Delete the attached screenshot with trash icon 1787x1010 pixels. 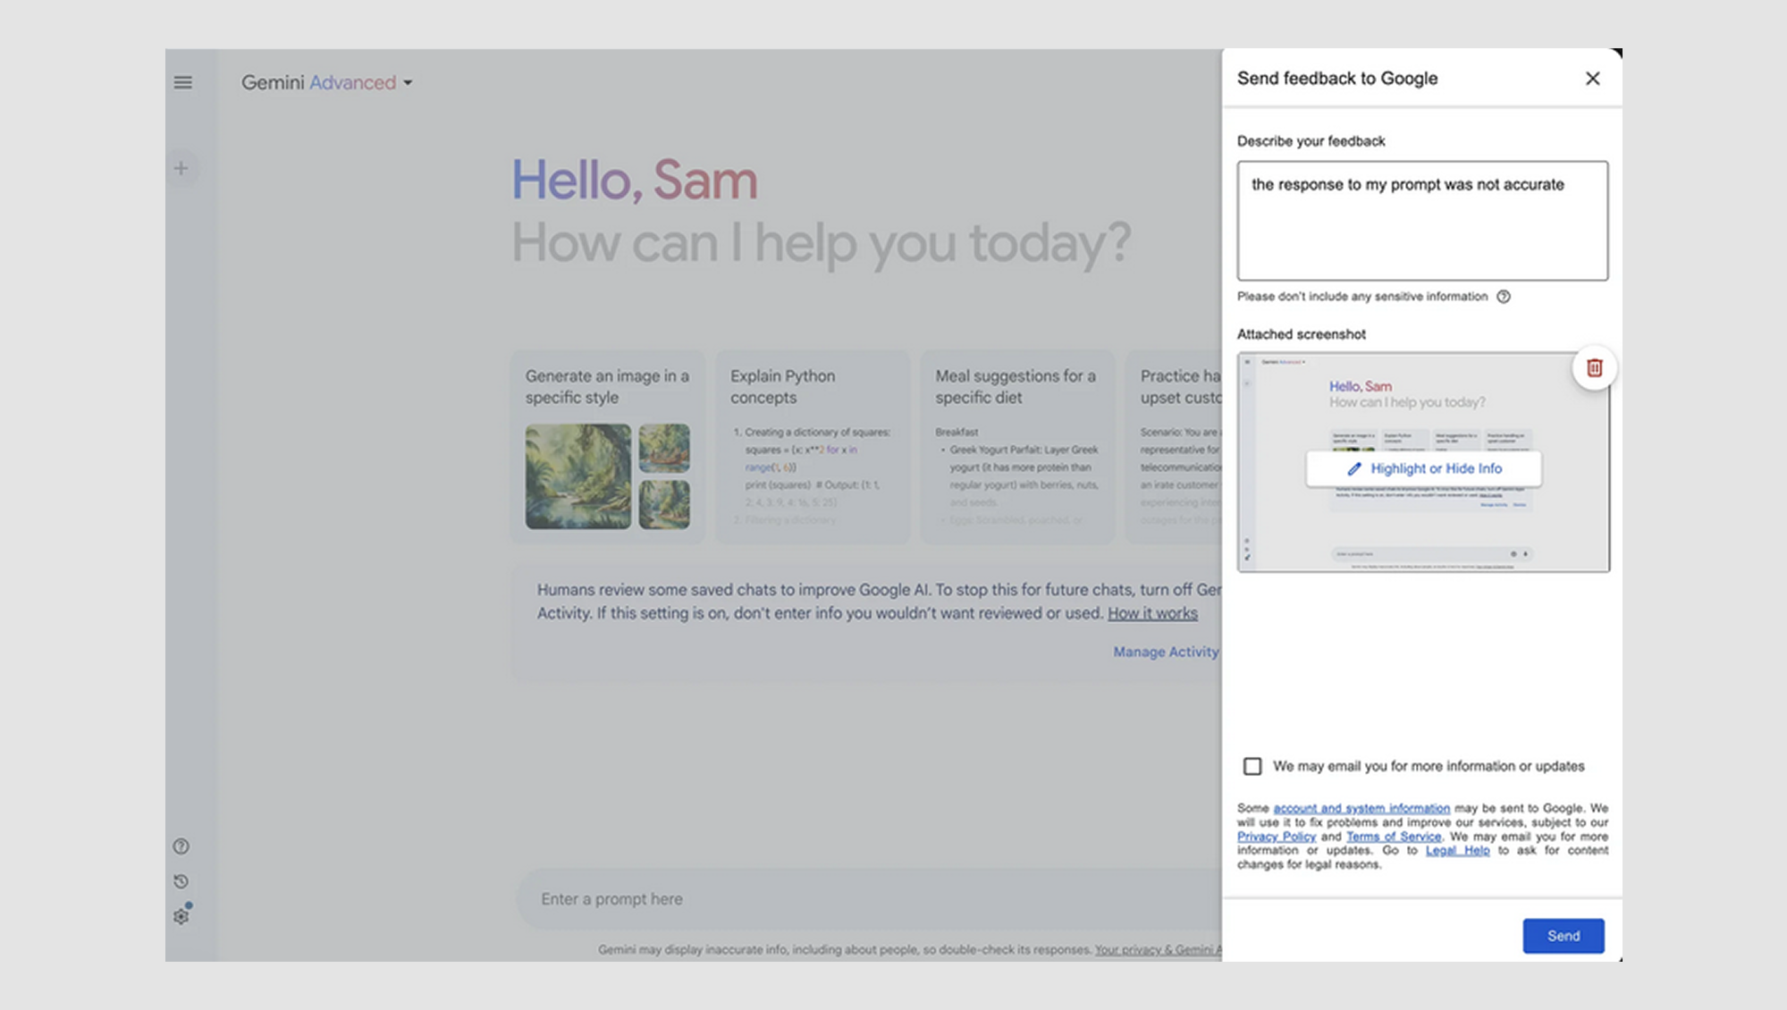pyautogui.click(x=1594, y=367)
